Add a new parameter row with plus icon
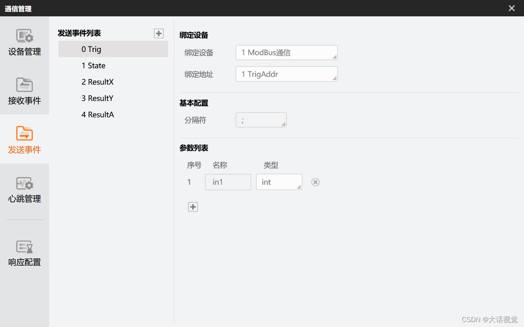 click(x=193, y=207)
